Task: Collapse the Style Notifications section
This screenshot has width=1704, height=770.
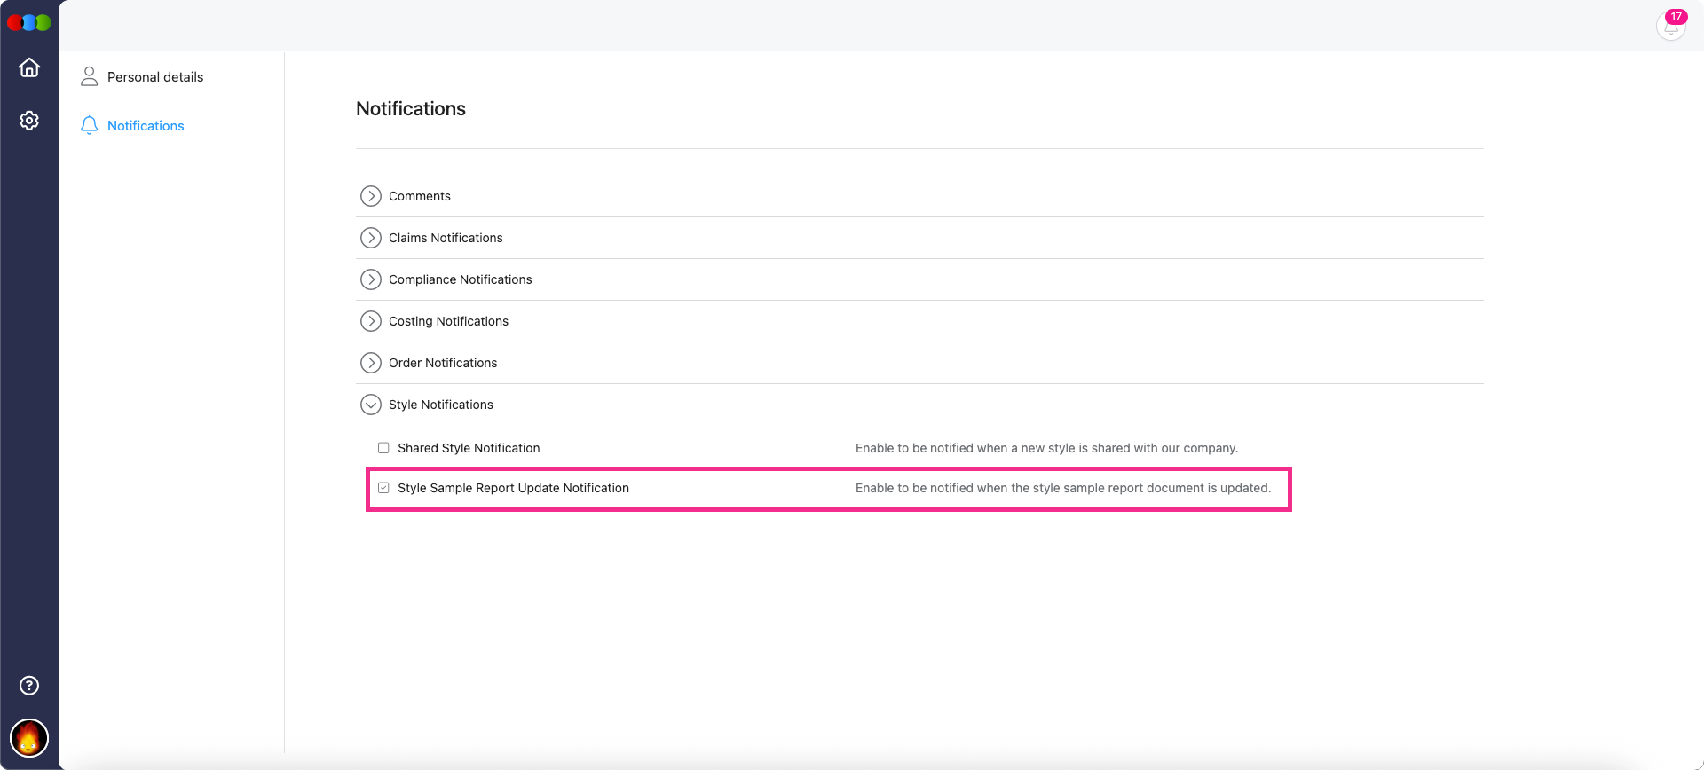Action: pyautogui.click(x=371, y=405)
